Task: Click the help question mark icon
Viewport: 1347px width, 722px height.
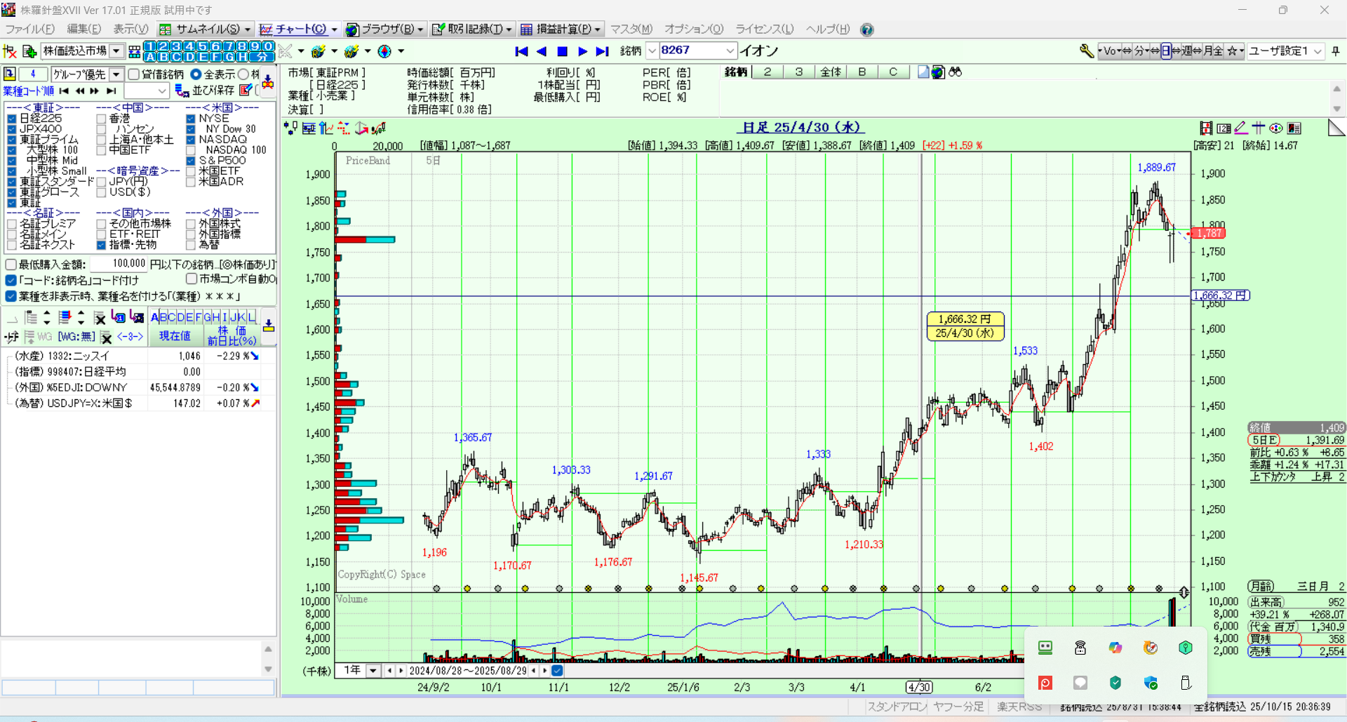Action: [x=867, y=29]
